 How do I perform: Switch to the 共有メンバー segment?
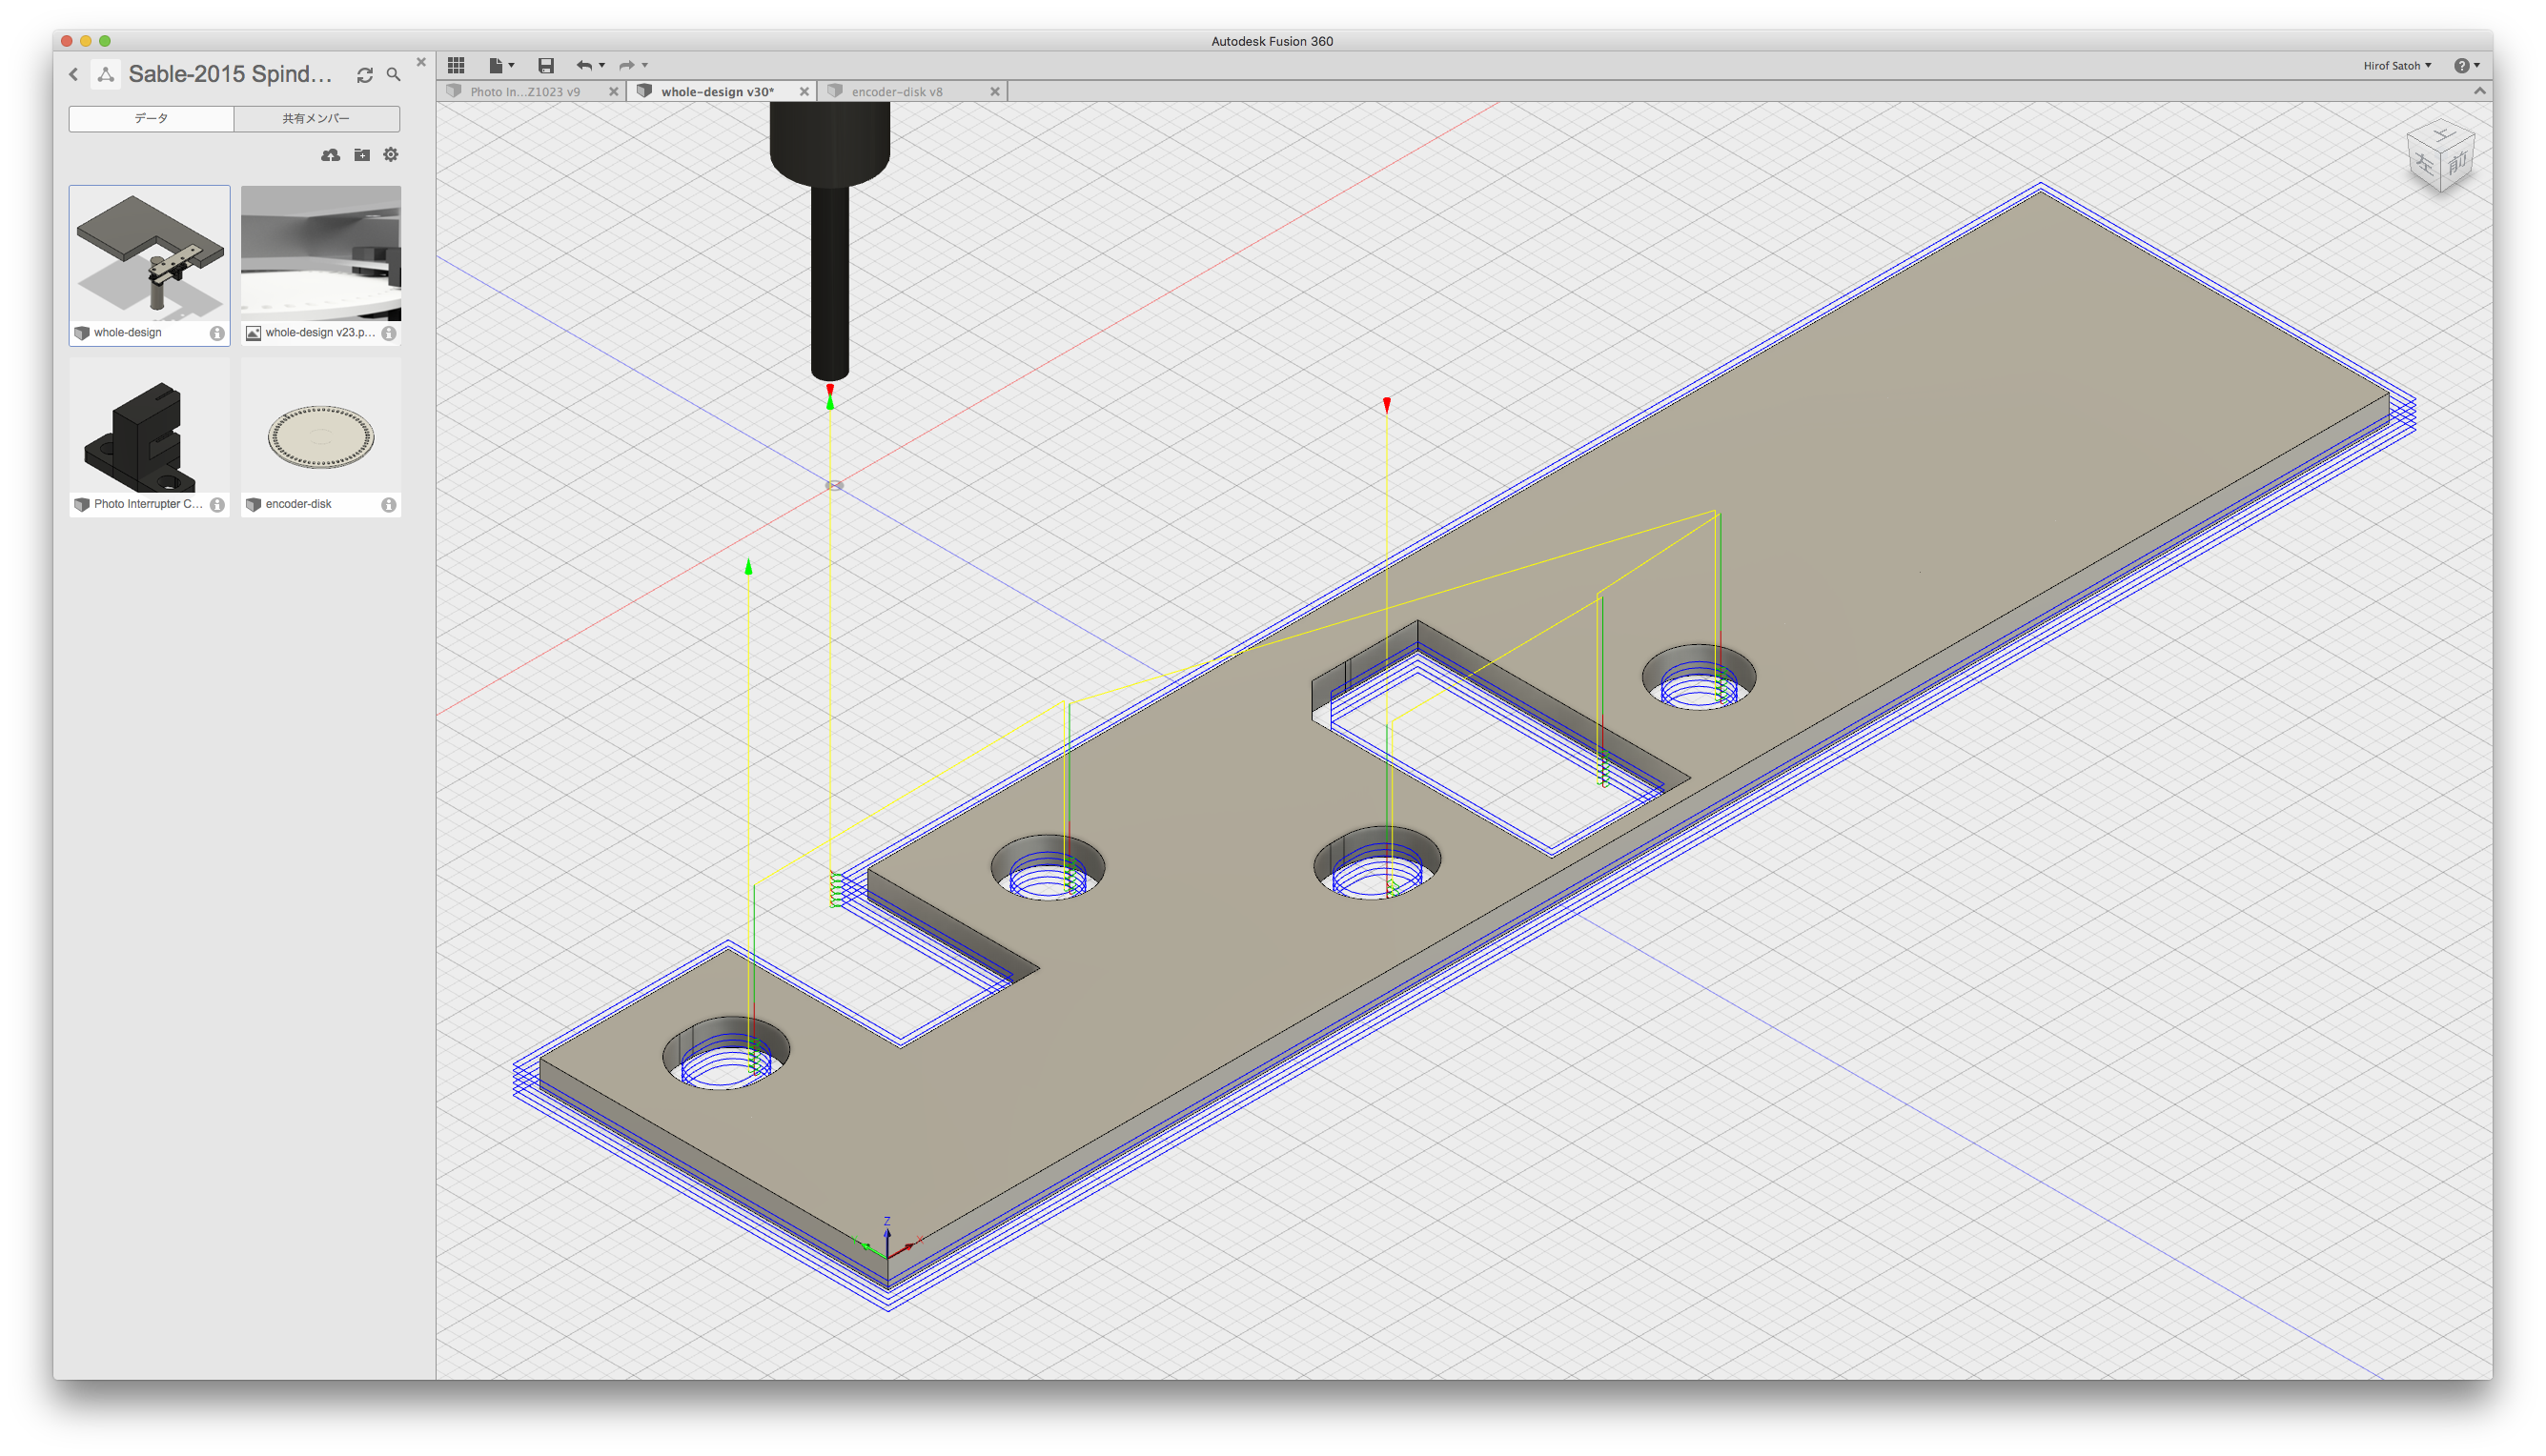click(316, 119)
